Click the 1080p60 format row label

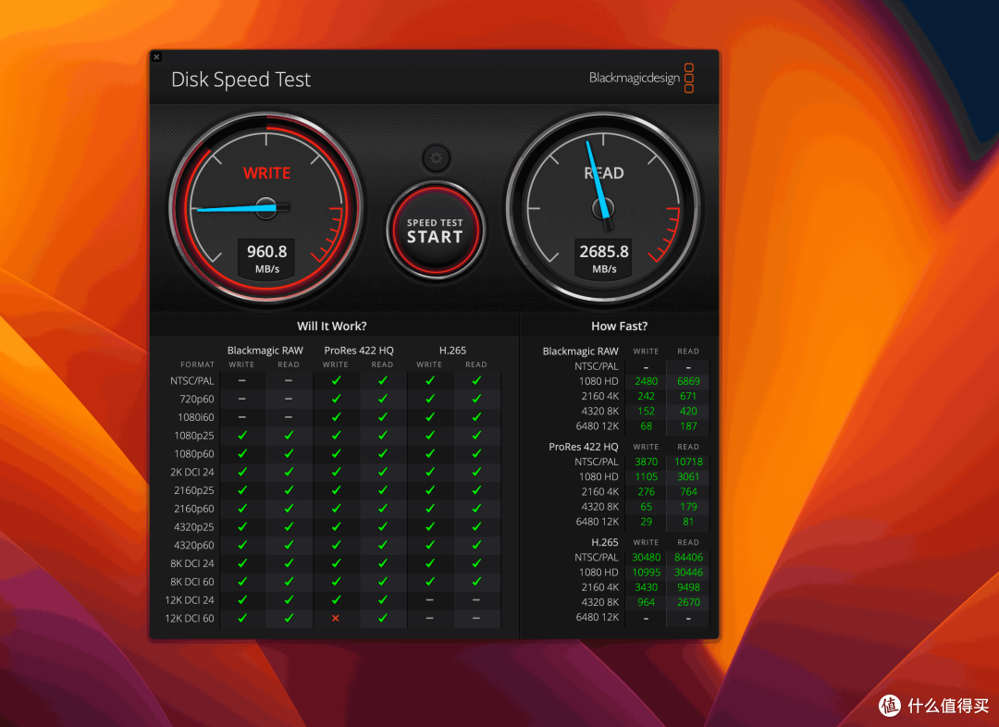coord(194,453)
